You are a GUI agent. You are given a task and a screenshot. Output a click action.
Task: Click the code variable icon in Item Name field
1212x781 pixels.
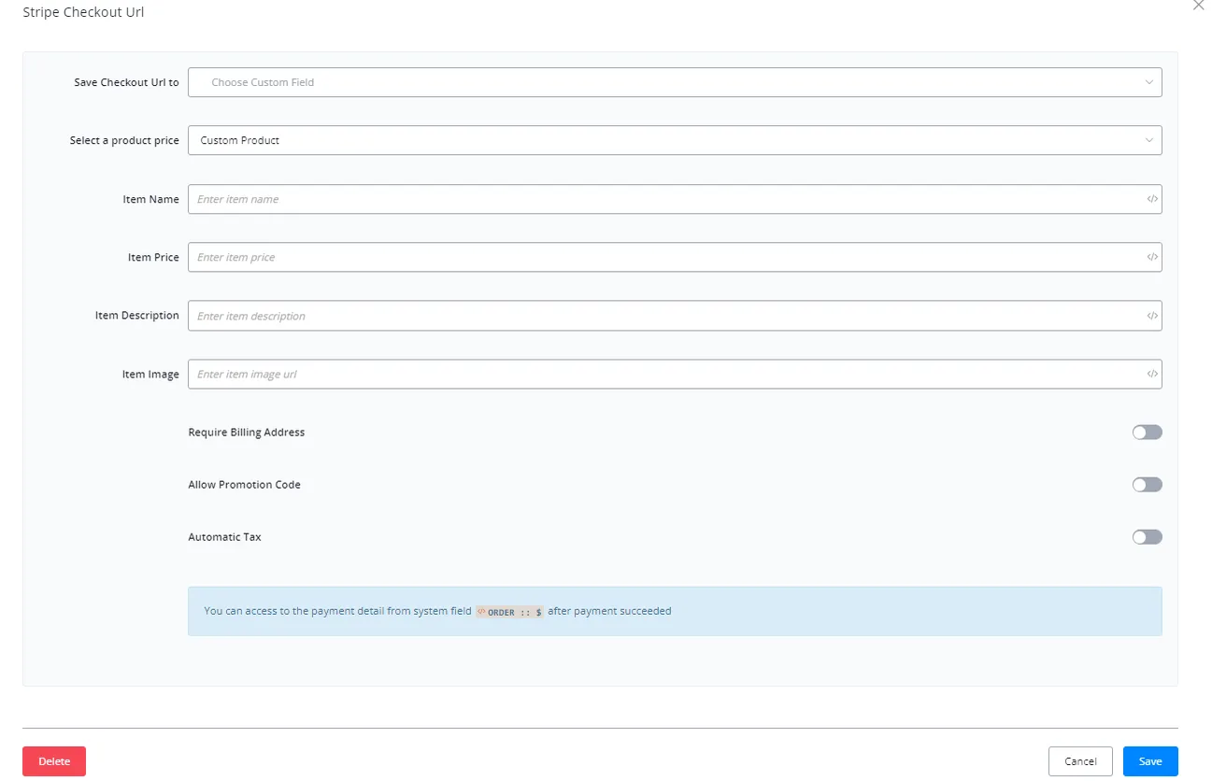coord(1152,199)
